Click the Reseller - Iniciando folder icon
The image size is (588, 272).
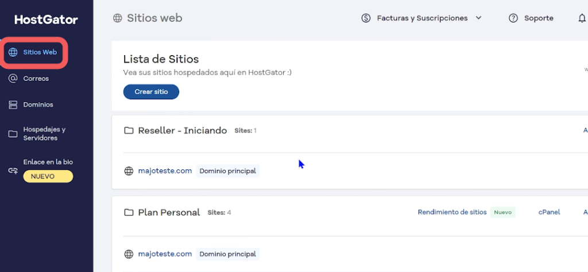(x=129, y=131)
